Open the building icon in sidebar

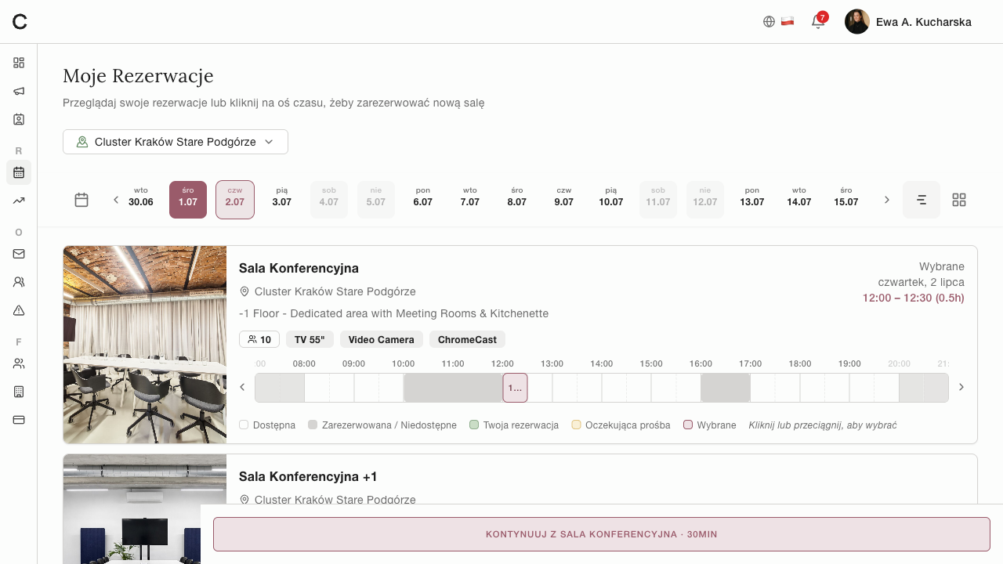[19, 392]
